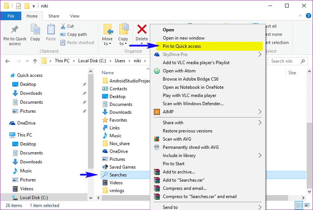Select the vmlogs folder
This screenshot has width=313, height=210.
[x=117, y=191]
